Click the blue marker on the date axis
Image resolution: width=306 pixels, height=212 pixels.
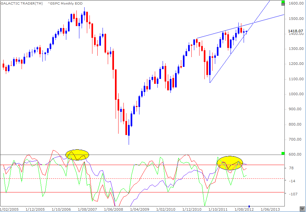point(249,206)
